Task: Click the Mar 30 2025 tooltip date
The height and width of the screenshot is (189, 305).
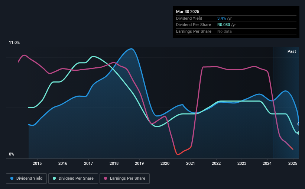Action: 188,12
